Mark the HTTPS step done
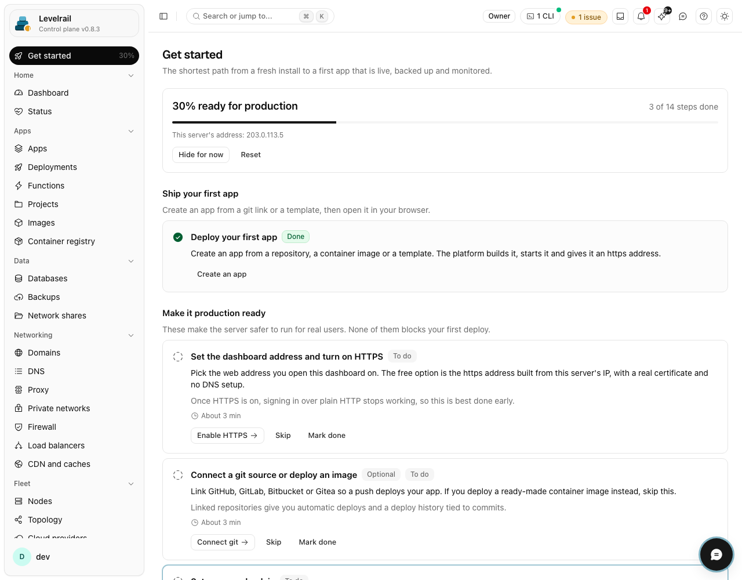Image resolution: width=742 pixels, height=580 pixels. point(327,436)
